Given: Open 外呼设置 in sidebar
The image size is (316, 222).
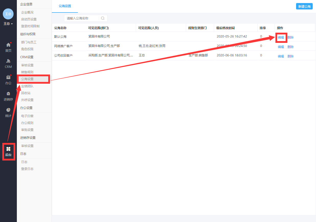Looking at the screenshot, I should pyautogui.click(x=27, y=100).
